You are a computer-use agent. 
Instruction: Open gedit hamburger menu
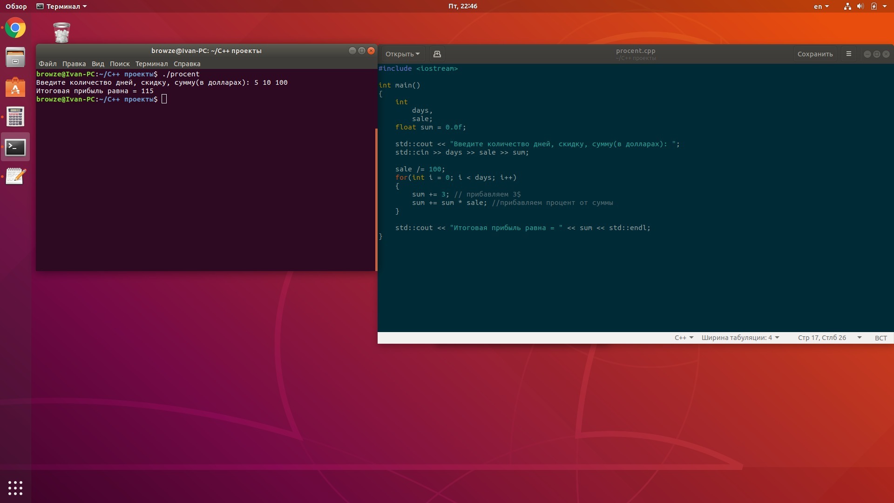848,54
